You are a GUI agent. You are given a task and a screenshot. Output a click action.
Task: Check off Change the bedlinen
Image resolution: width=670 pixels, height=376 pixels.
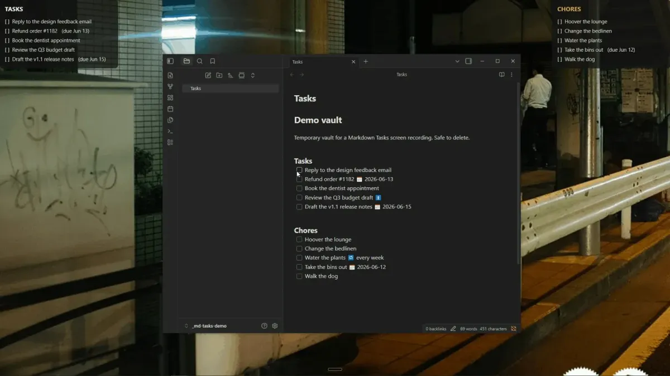[x=299, y=248]
